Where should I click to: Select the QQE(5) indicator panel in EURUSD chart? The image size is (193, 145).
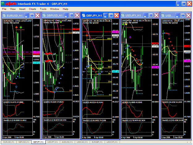[18, 109]
